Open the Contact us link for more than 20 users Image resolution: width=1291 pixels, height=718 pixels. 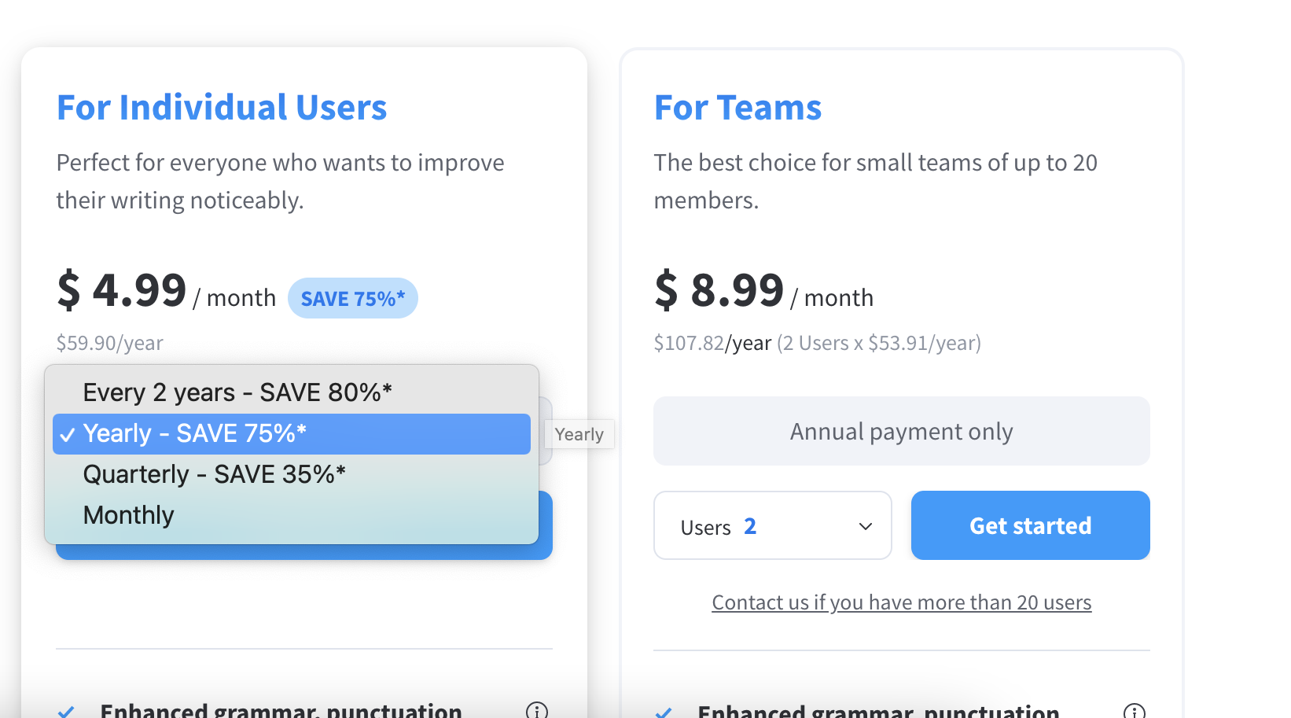point(901,602)
